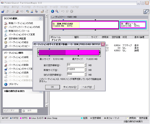This screenshot has height=124, width=150.
Task: Select the Resize/Move partition toolbar icon
Action: [x=3, y=11]
